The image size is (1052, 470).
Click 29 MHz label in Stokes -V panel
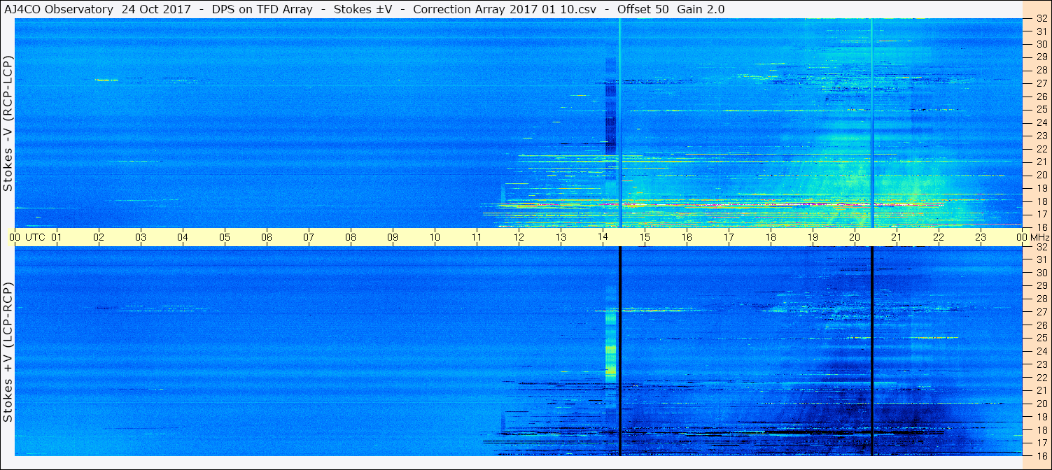tap(1042, 57)
